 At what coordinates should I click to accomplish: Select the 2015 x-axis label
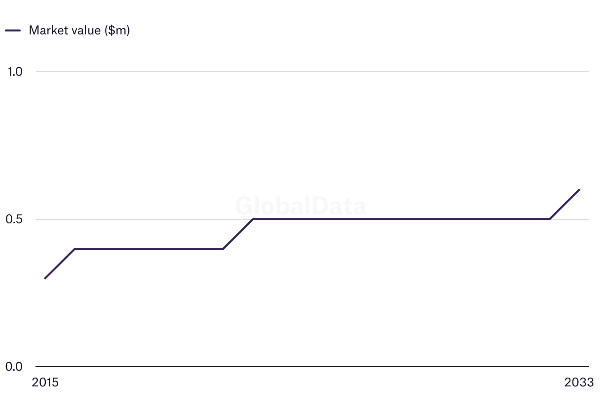[x=45, y=382]
